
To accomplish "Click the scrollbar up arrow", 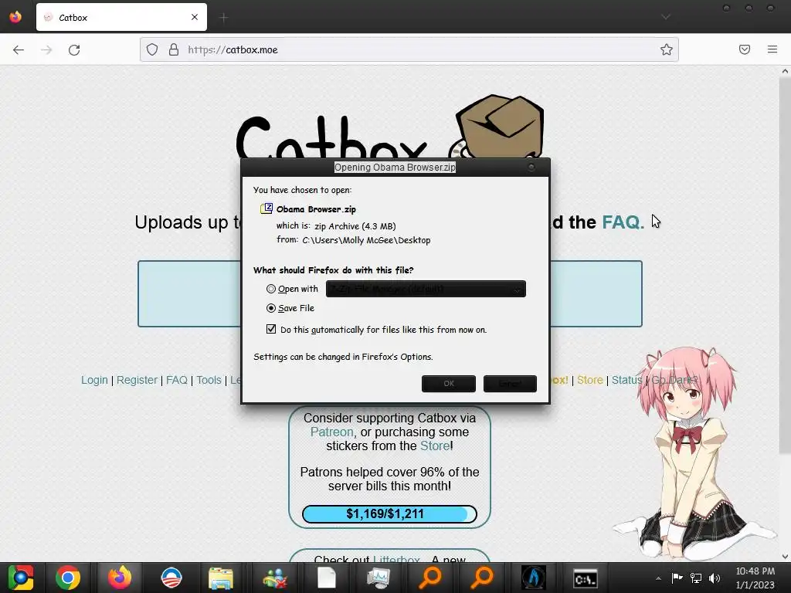I will (x=785, y=71).
